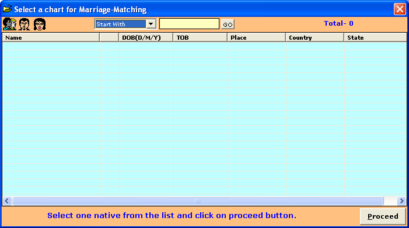Open the Start With dropdown arrow
This screenshot has height=228, width=409.
151,24
